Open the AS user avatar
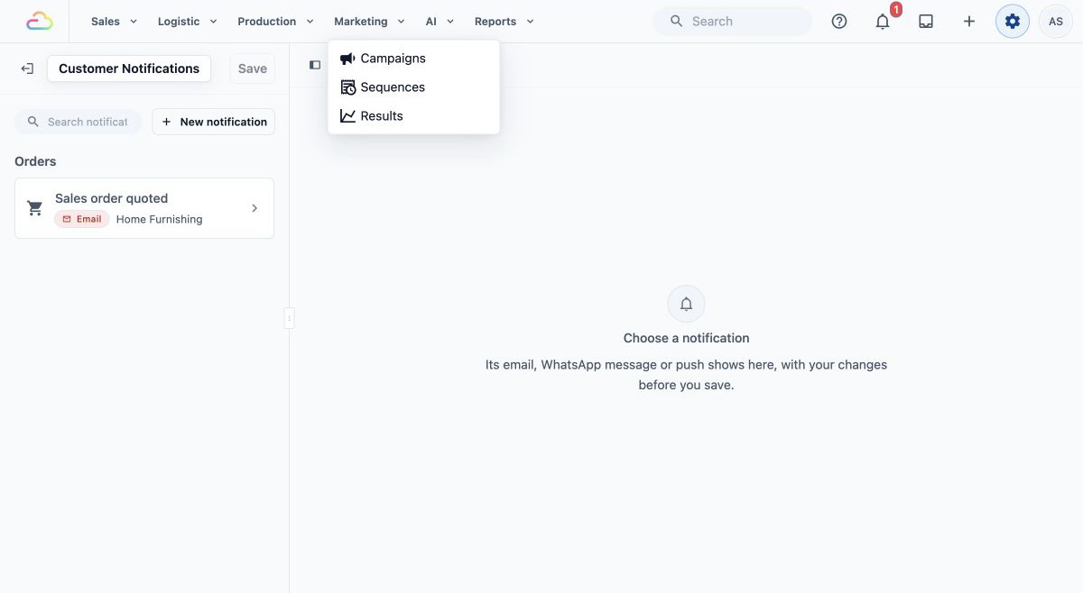The height and width of the screenshot is (593, 1083). tap(1056, 22)
